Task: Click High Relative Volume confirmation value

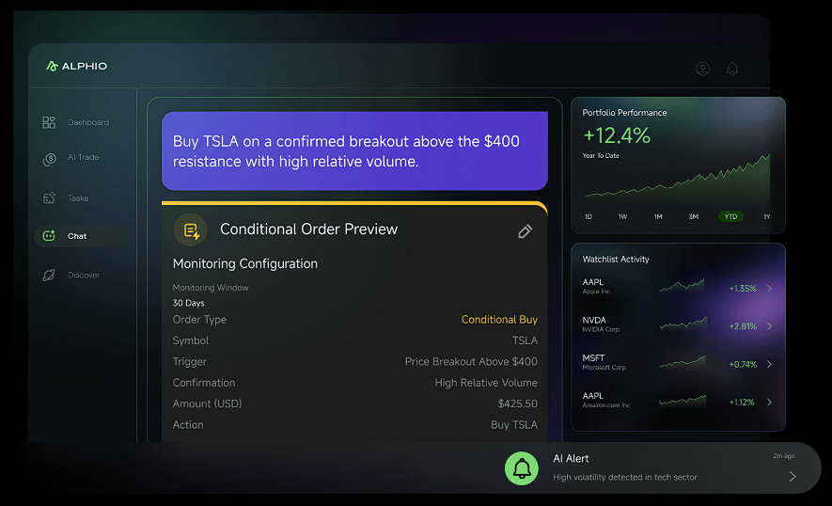Action: [486, 383]
